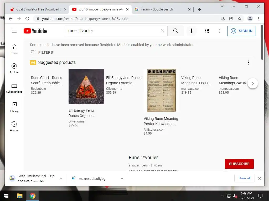Screen dimensions: 269x201
Task: Open File Explorer from the taskbar
Action: click(x=19, y=196)
